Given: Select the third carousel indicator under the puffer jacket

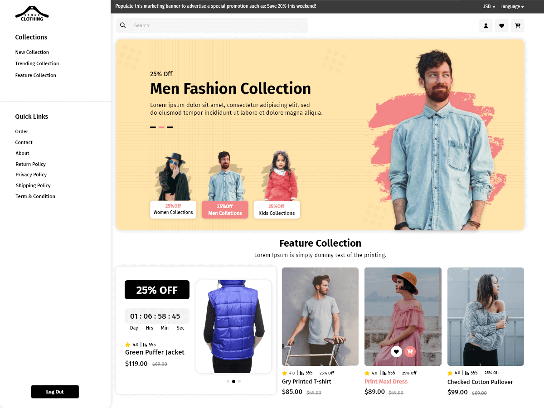Looking at the screenshot, I should [239, 381].
